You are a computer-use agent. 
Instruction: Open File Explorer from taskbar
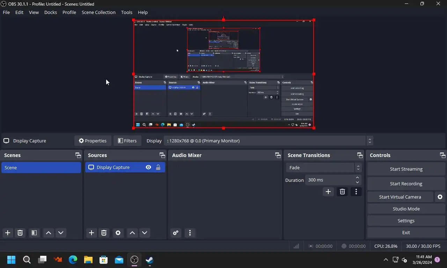click(88, 260)
